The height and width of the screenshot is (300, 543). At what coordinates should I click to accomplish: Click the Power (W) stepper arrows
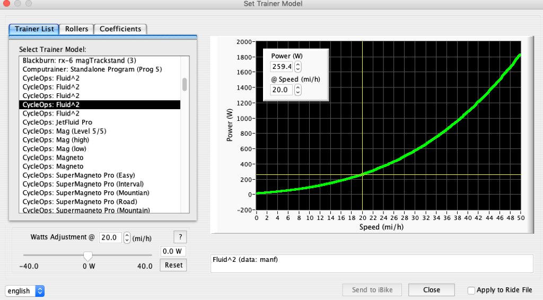click(x=298, y=67)
